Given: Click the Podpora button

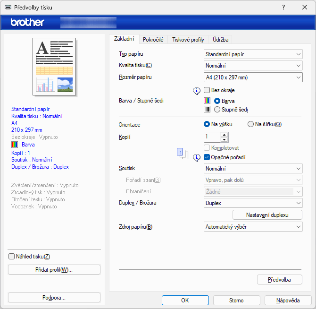Looking at the screenshot, I should pos(54,298).
